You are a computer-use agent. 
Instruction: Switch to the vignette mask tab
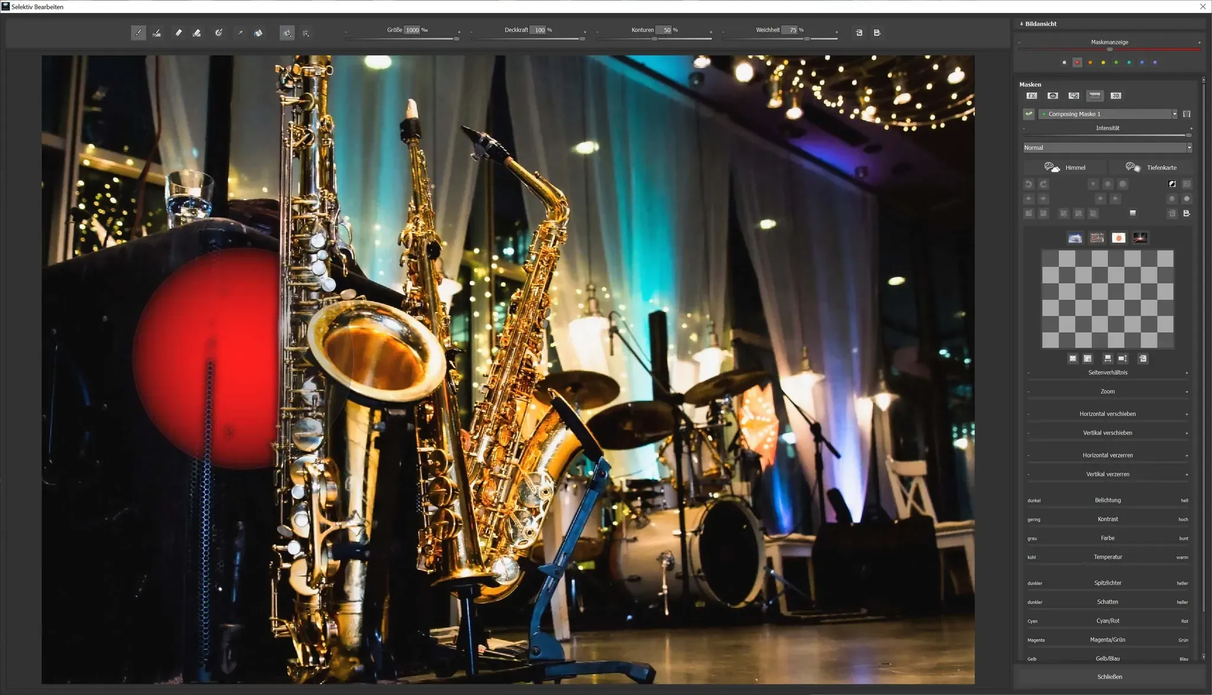click(x=1053, y=96)
